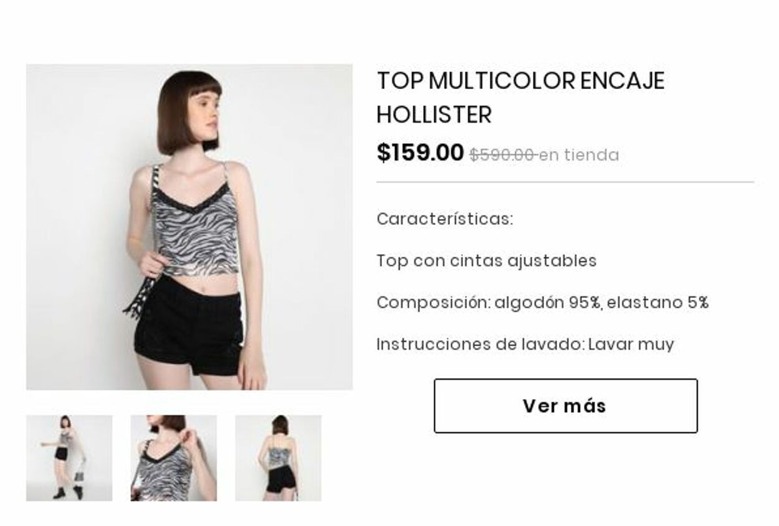
Task: Click the crossed-out $590.00 price
Action: click(x=502, y=155)
